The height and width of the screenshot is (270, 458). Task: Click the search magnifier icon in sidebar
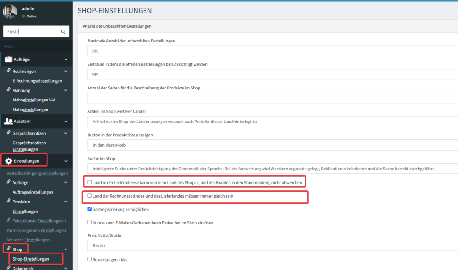[63, 32]
